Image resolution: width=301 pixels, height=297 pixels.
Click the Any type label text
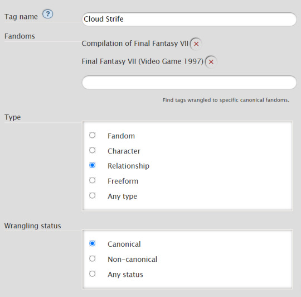click(x=122, y=197)
